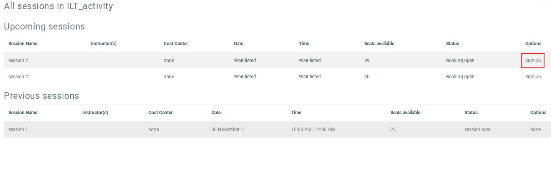This screenshot has width=551, height=182.
Task: Click Status header in Upcoming sessions table
Action: coord(452,44)
